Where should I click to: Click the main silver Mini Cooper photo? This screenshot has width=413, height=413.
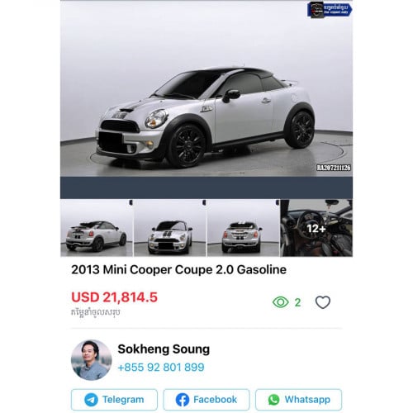click(206, 88)
